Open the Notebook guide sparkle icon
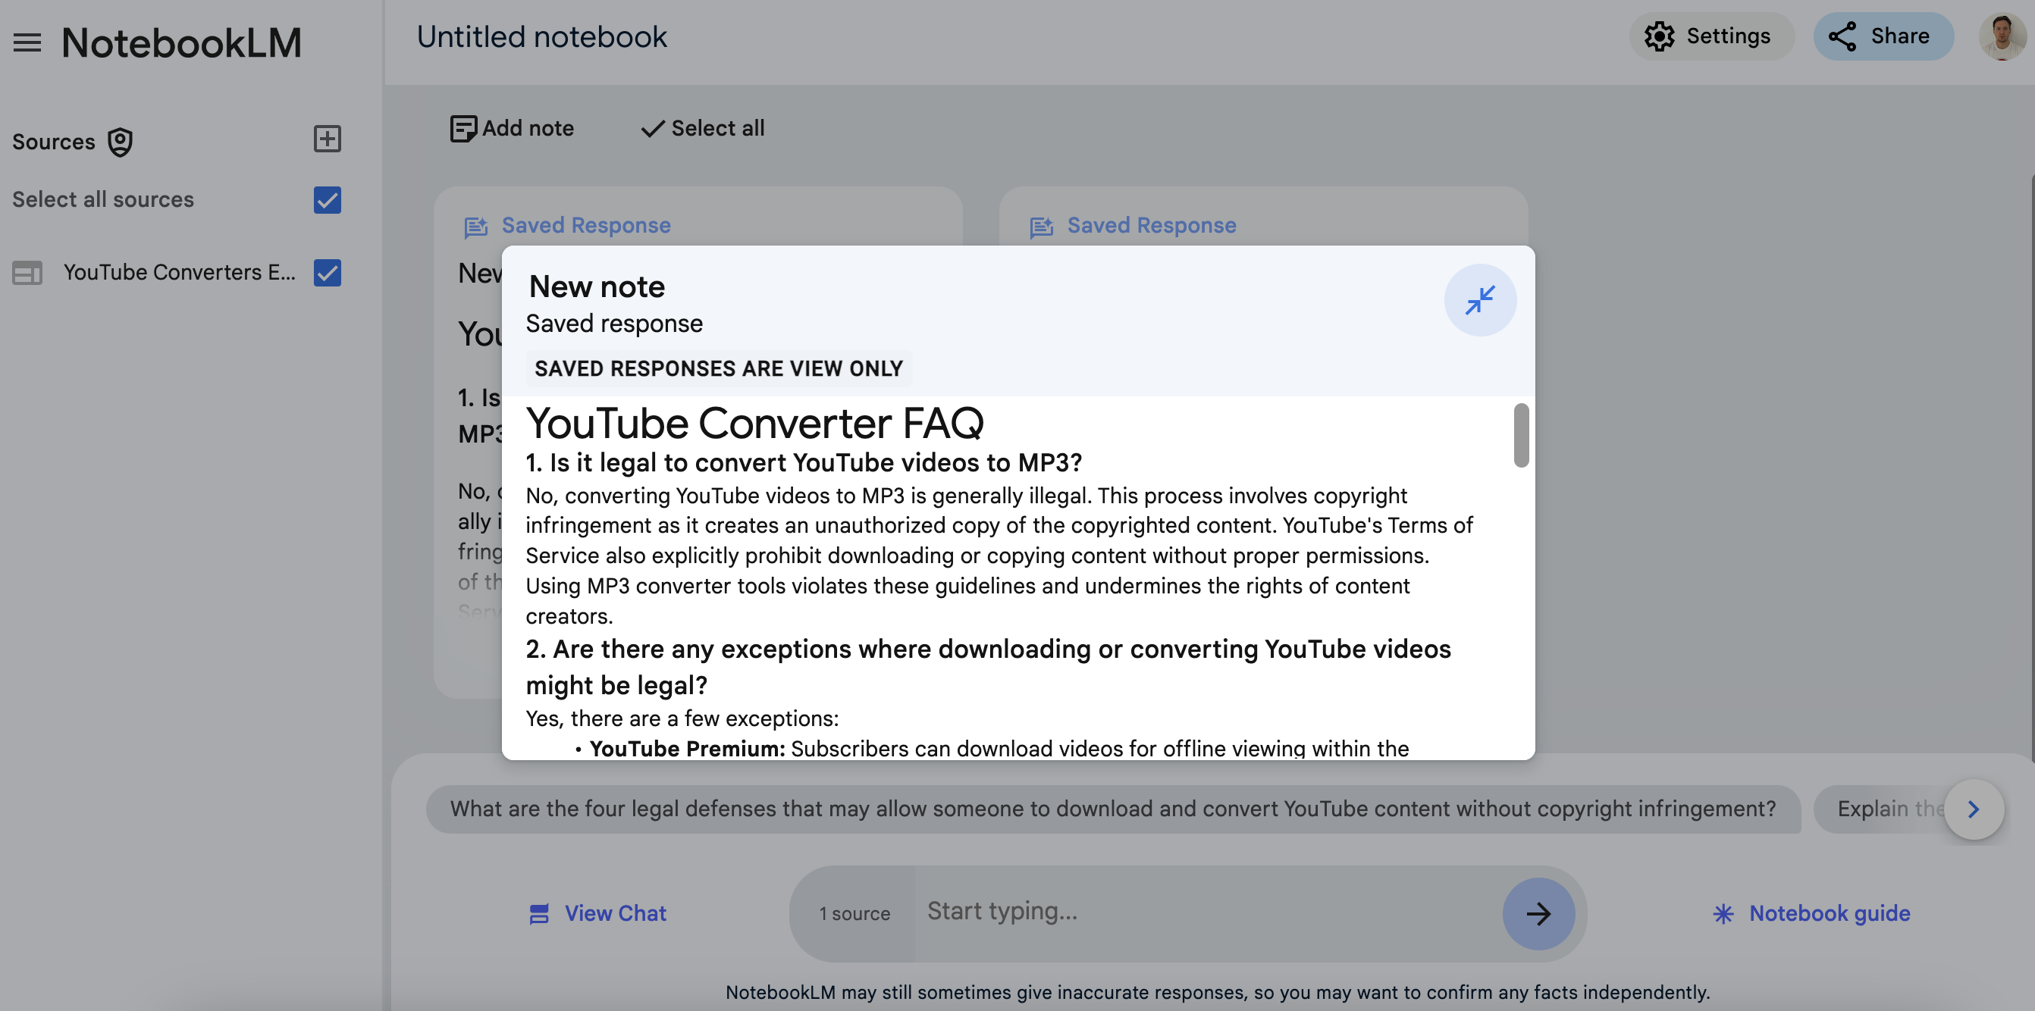Viewport: 2035px width, 1011px height. coord(1723,913)
